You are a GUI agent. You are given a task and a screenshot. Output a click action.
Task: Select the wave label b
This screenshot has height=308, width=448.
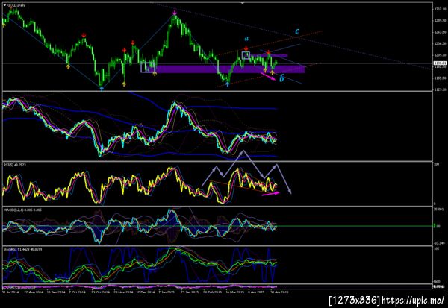click(281, 78)
